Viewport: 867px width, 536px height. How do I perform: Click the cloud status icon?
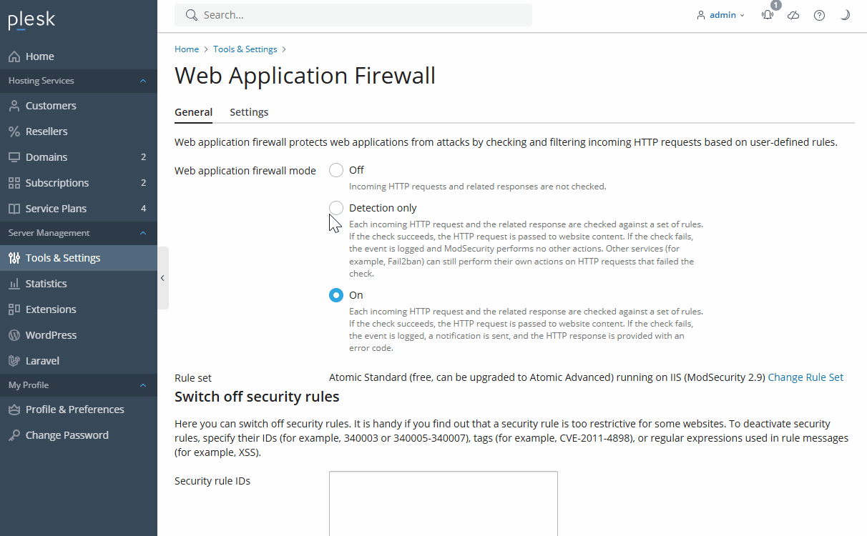coord(793,15)
